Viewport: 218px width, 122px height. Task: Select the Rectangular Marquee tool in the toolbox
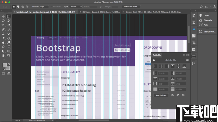pyautogui.click(x=9, y=16)
